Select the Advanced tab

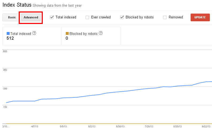point(31,17)
